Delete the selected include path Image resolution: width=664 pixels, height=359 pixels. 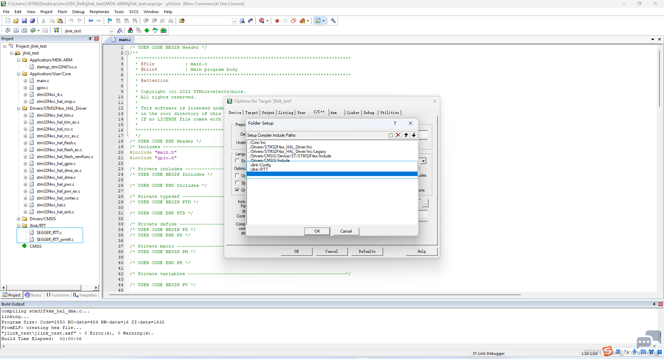coord(398,135)
